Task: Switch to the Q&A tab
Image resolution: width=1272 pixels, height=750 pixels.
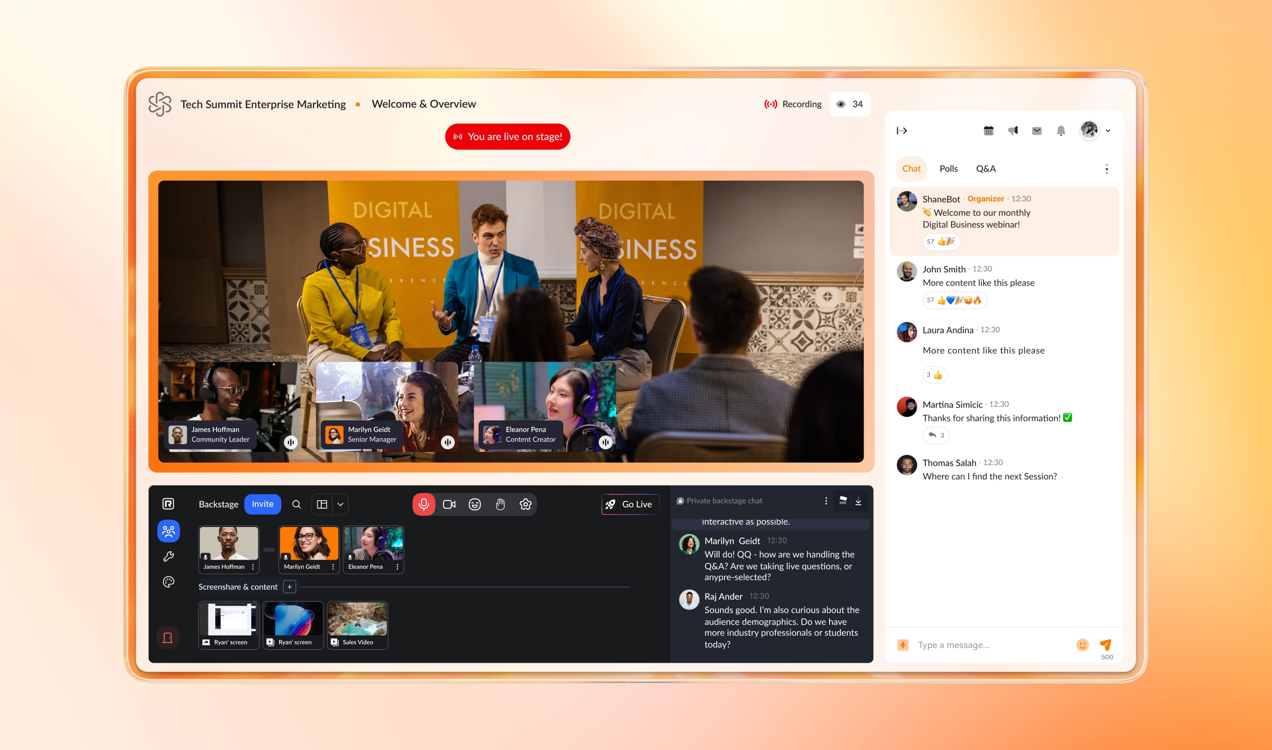Action: click(985, 168)
